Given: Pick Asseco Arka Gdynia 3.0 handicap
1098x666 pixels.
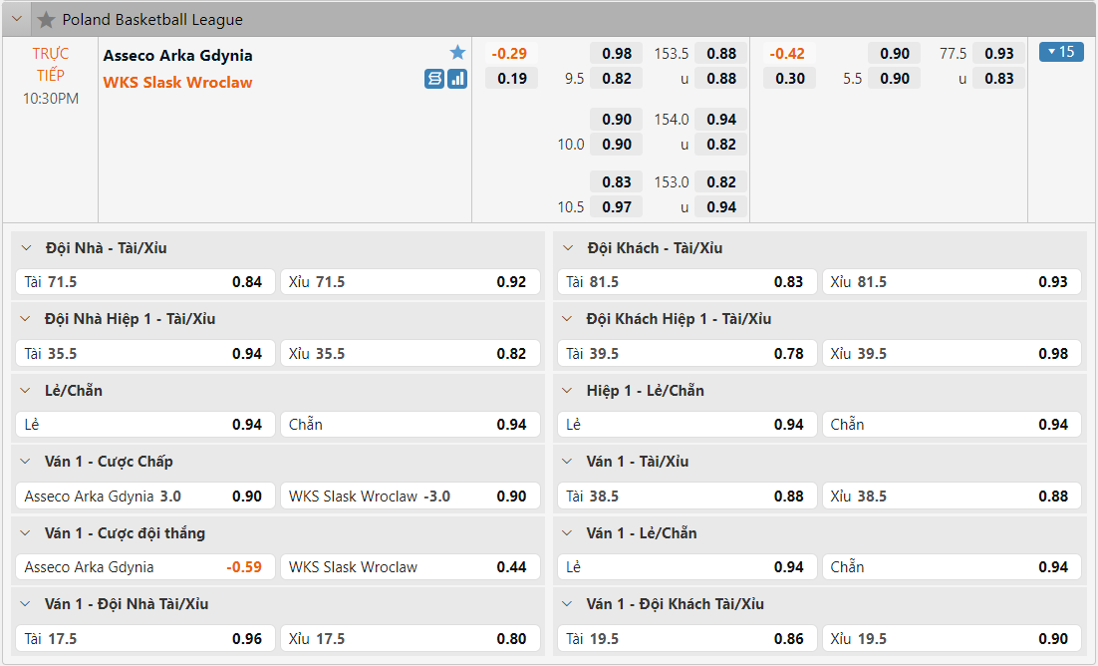Looking at the screenshot, I should pyautogui.click(x=145, y=497).
